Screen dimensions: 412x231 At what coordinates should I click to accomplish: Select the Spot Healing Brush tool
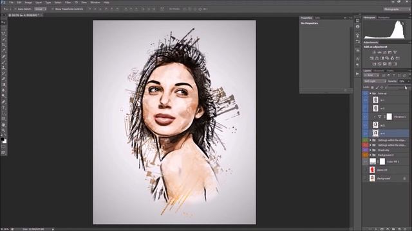click(3, 56)
